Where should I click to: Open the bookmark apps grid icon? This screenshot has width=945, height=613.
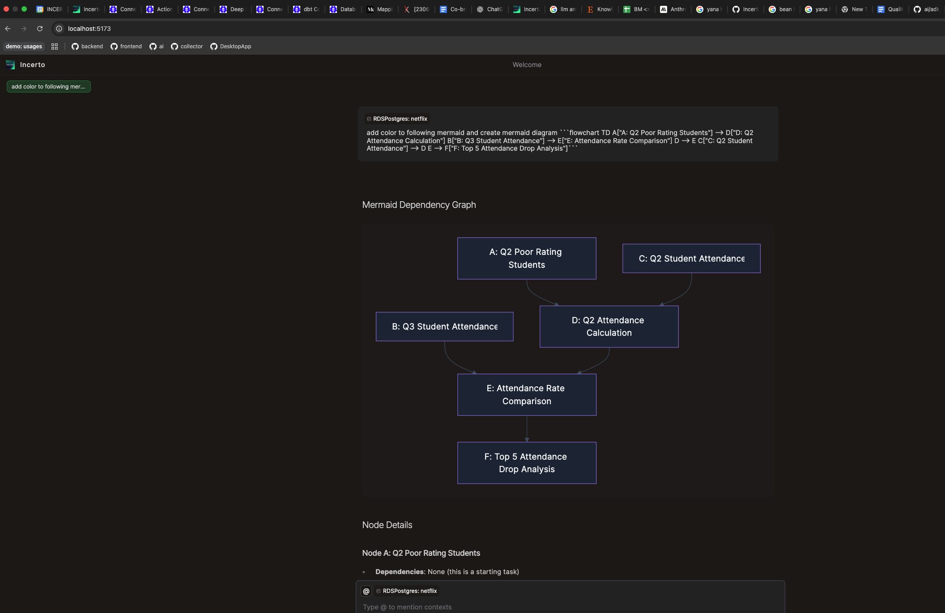coord(55,47)
